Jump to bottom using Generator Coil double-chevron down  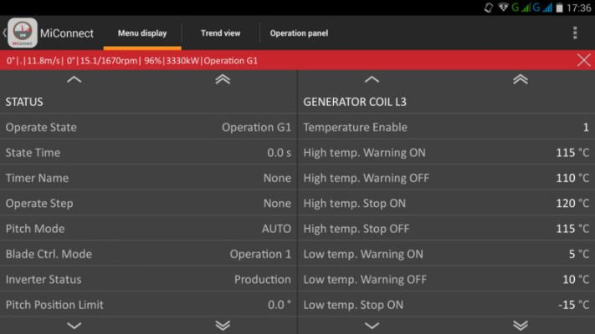520,326
